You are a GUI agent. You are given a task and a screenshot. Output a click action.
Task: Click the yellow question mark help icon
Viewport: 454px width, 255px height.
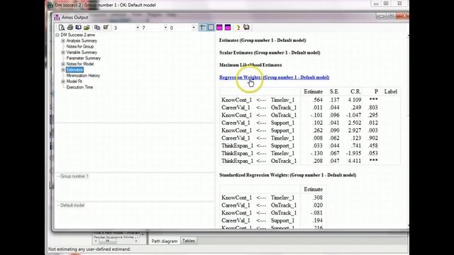tap(238, 28)
